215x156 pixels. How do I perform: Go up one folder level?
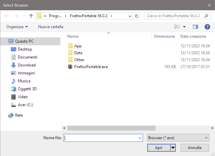(31, 16)
